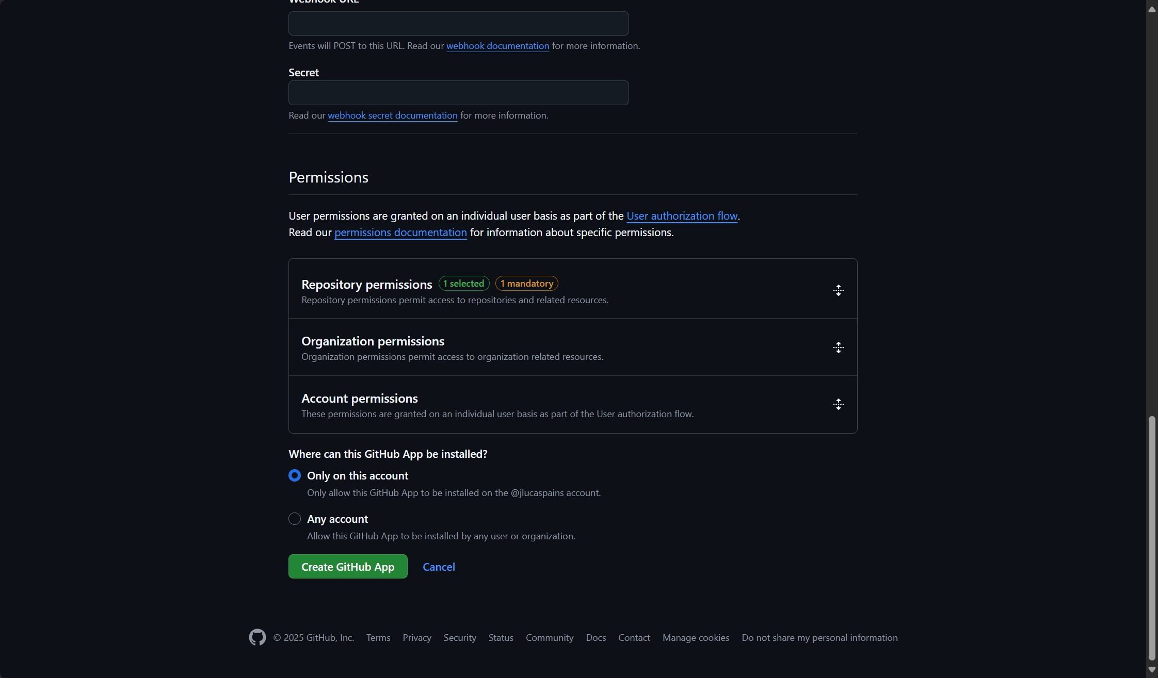
Task: Expand Repository permissions section
Action: (x=838, y=290)
